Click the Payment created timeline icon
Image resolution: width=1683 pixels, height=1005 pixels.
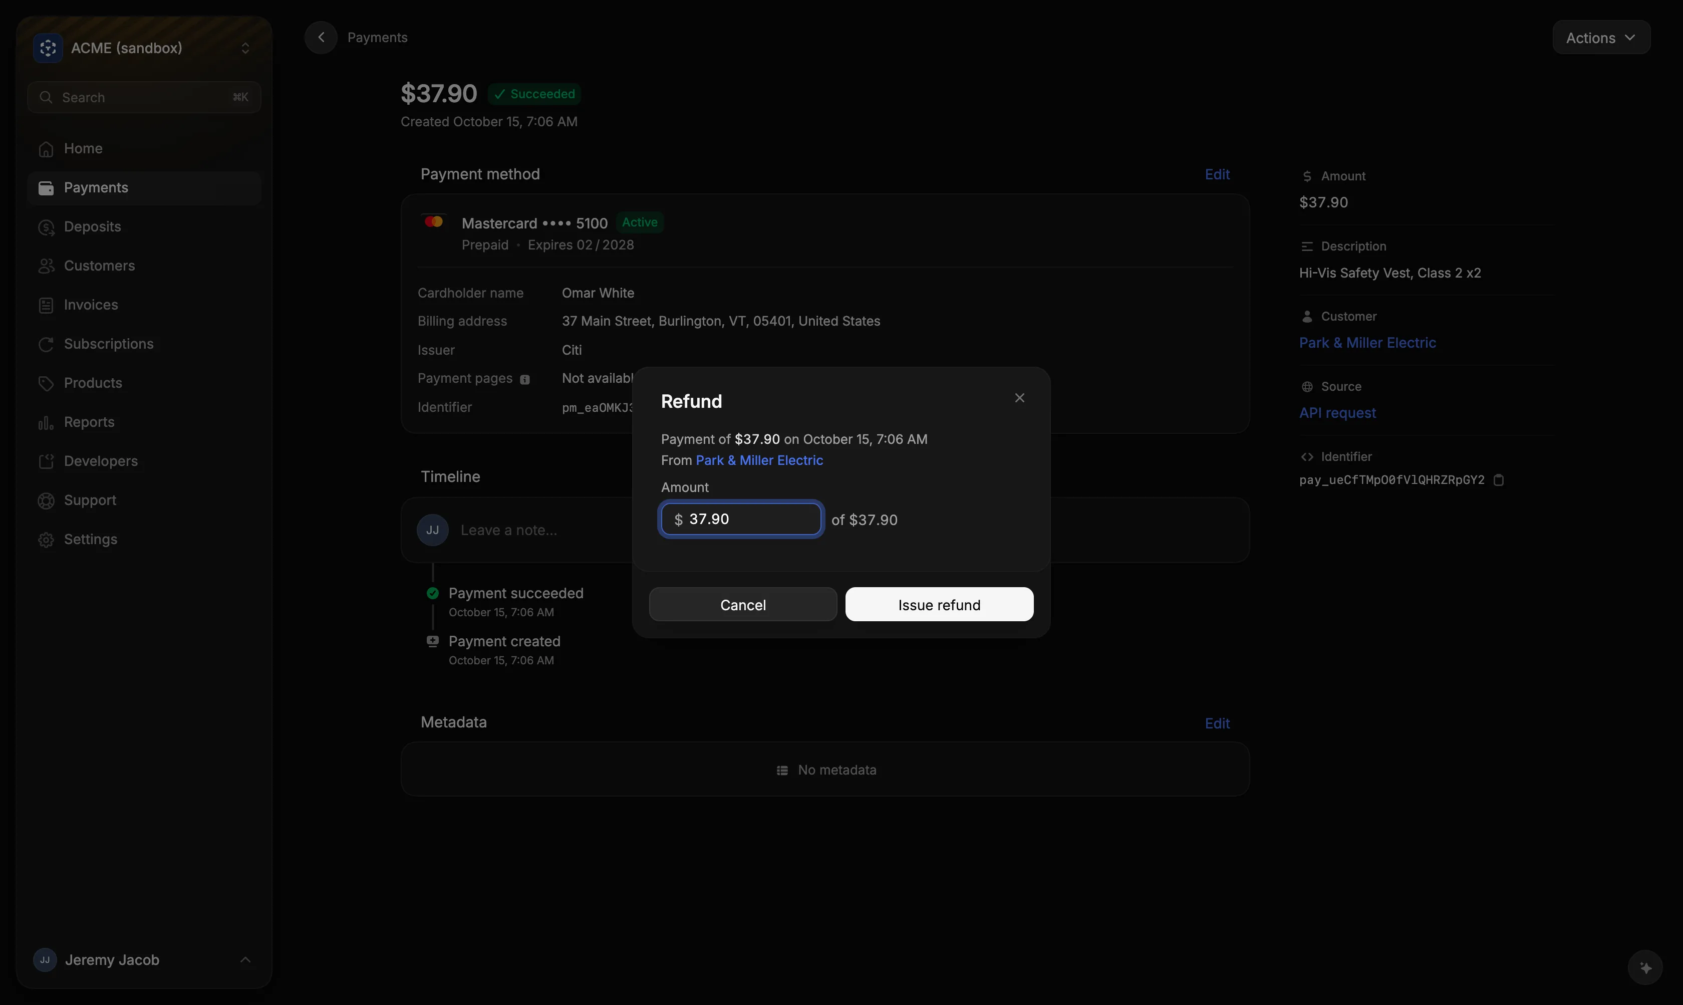click(x=433, y=641)
